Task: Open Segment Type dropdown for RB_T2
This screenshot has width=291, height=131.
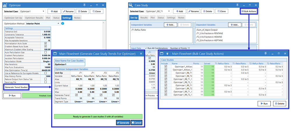Action: 113,102
